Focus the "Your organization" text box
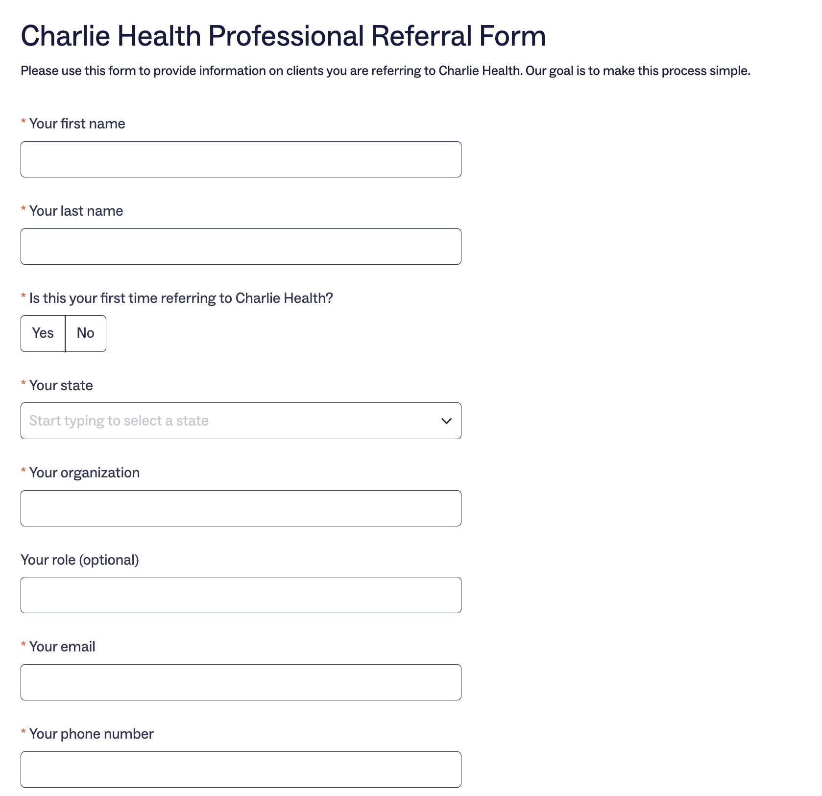This screenshot has width=822, height=796. point(240,508)
